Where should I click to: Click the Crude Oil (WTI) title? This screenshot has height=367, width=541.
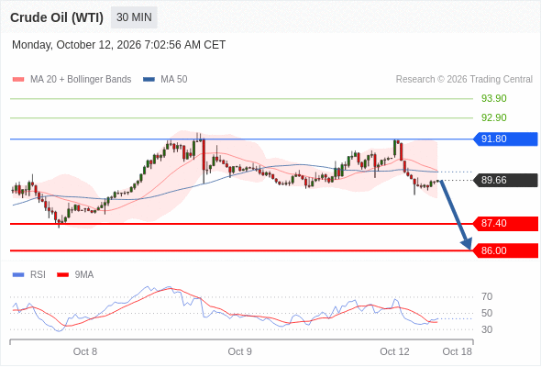(x=57, y=17)
